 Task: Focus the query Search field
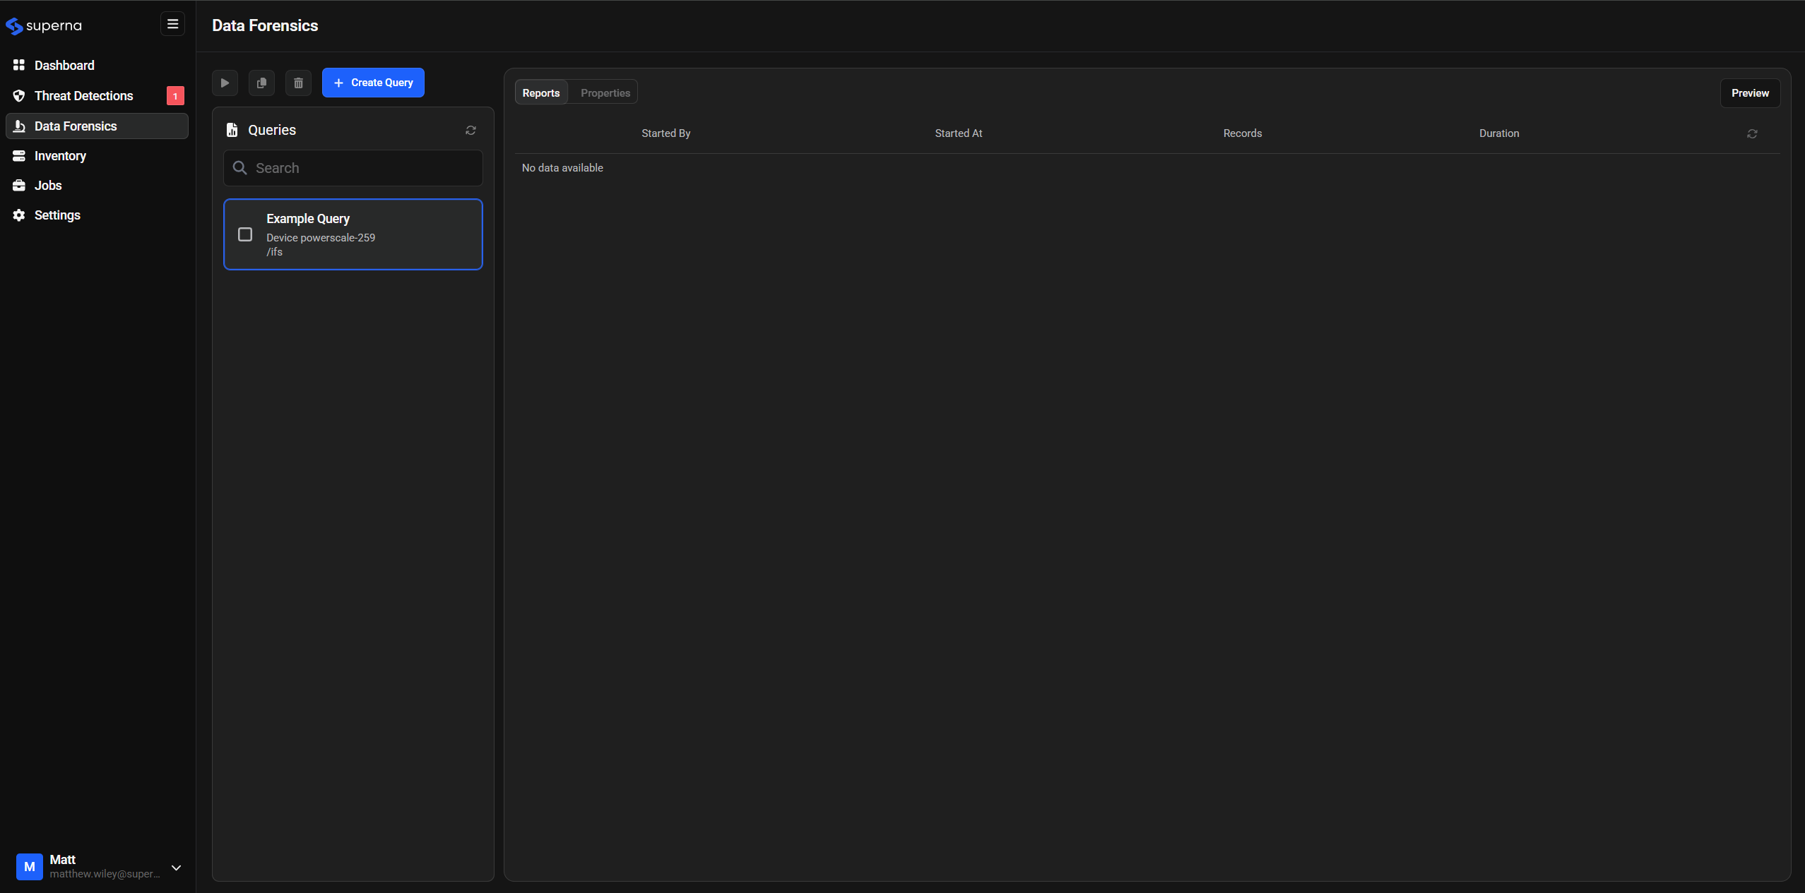click(353, 168)
